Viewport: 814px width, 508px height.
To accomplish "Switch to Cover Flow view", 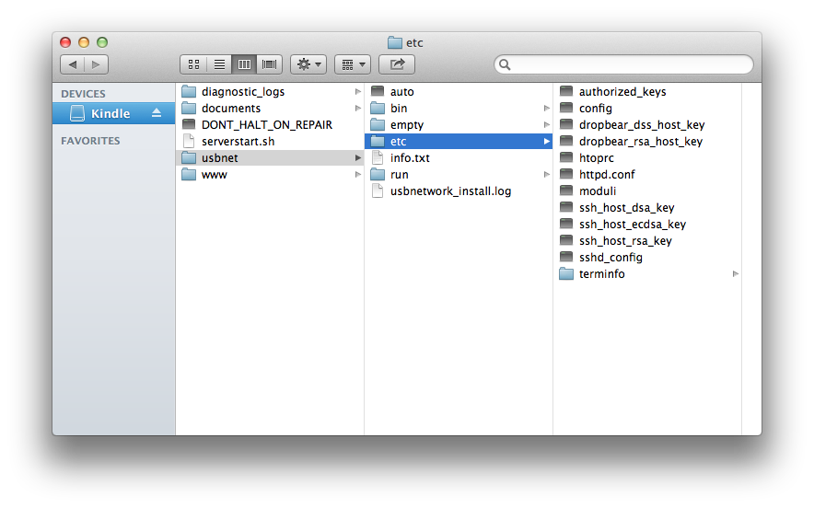I will click(x=270, y=64).
